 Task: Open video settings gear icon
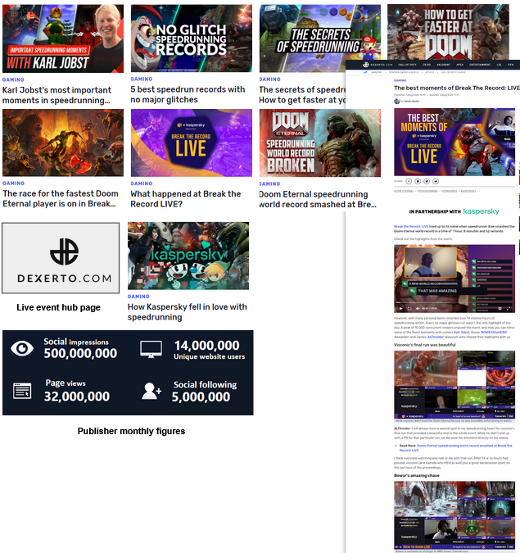500,309
